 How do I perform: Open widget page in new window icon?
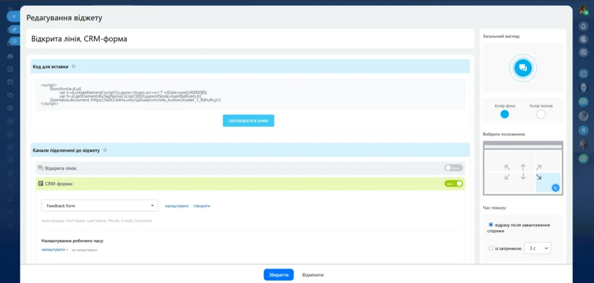tap(15, 41)
